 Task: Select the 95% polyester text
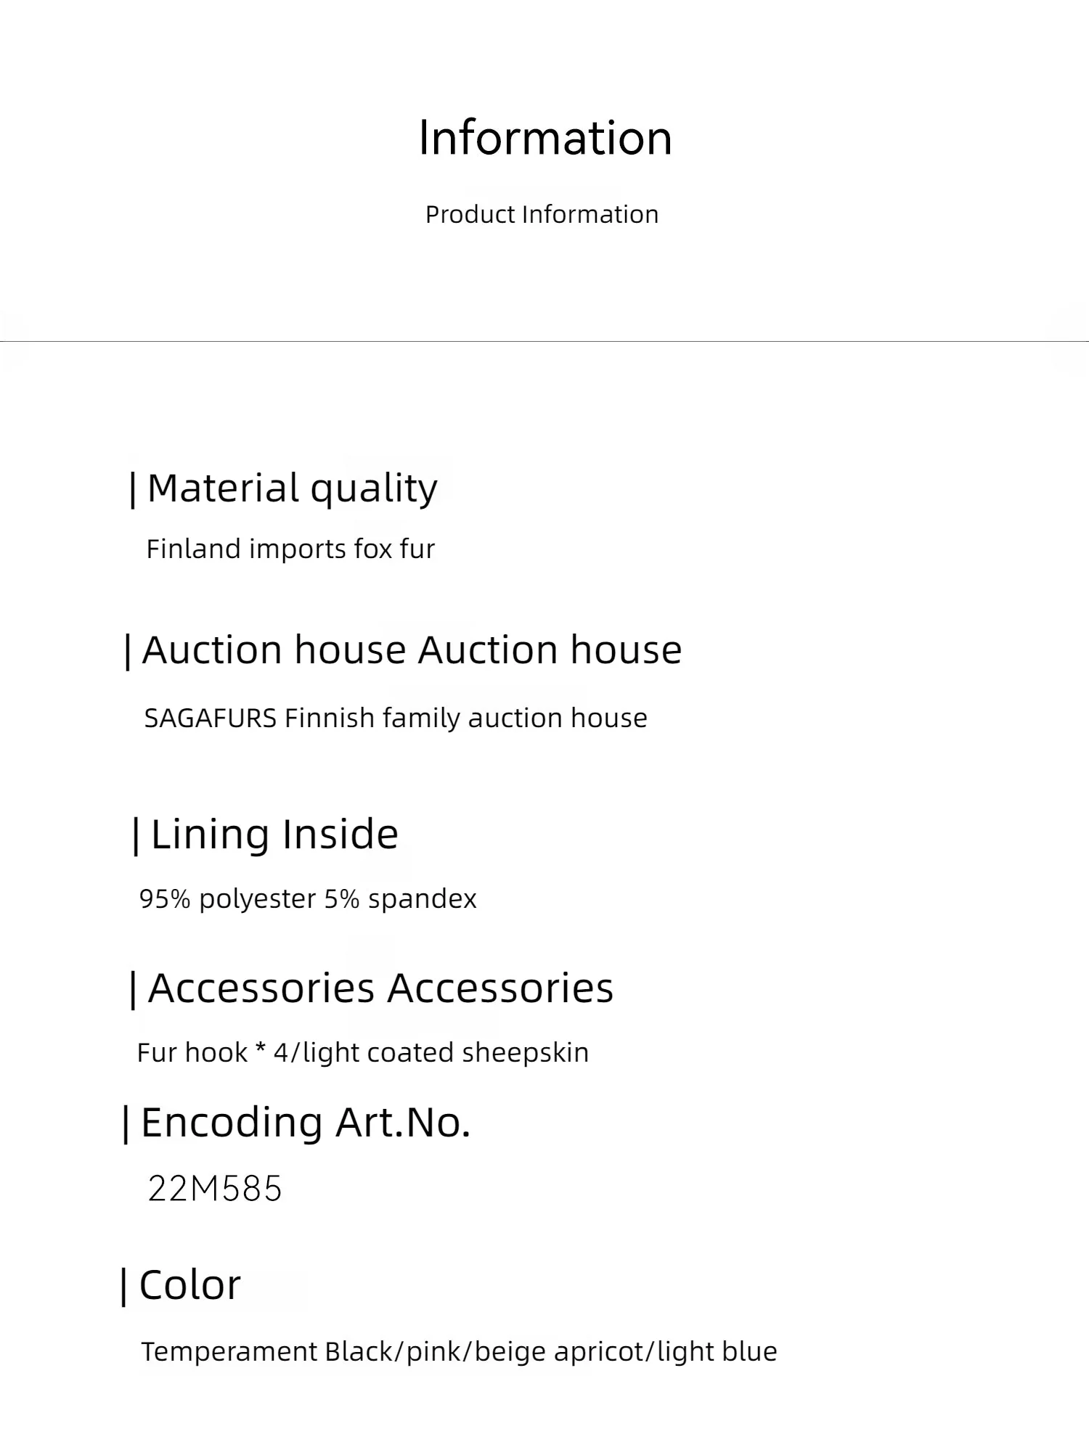[x=228, y=899]
